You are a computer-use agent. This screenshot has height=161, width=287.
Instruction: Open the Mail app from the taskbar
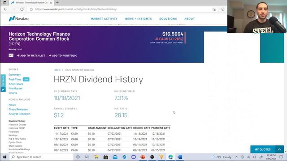point(115,157)
